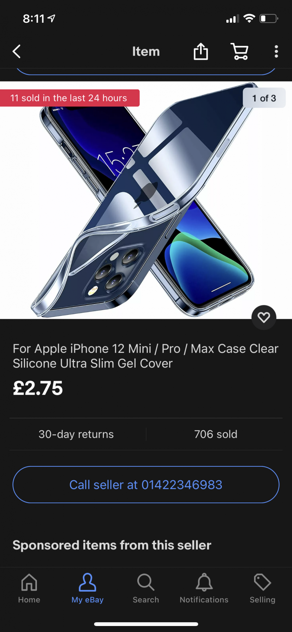Image resolution: width=292 pixels, height=632 pixels.
Task: Tap Call seller at 01422346983 button
Action: (146, 485)
